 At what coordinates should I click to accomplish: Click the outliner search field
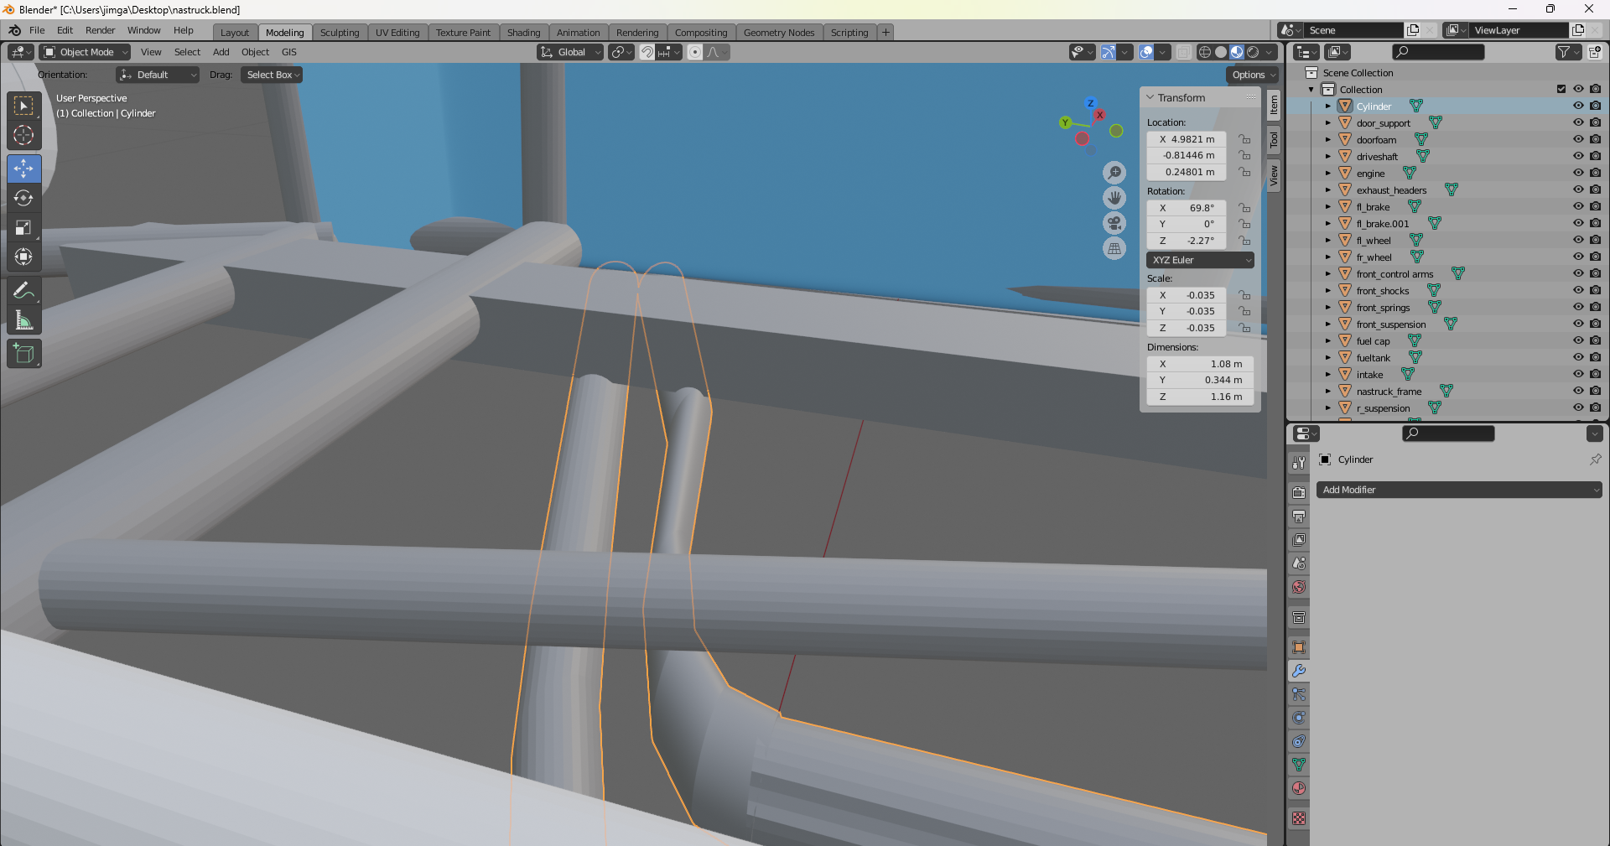coord(1438,52)
